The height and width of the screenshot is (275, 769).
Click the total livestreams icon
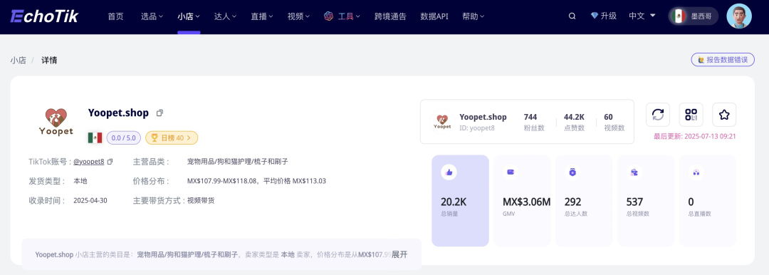(696, 172)
